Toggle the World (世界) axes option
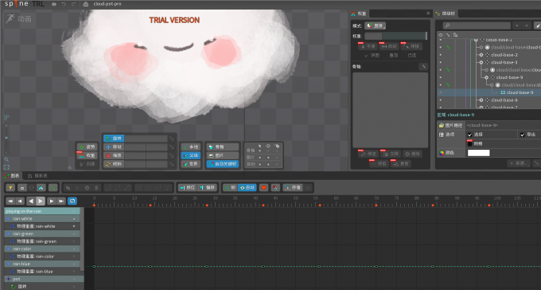The image size is (541, 290). tap(190, 164)
